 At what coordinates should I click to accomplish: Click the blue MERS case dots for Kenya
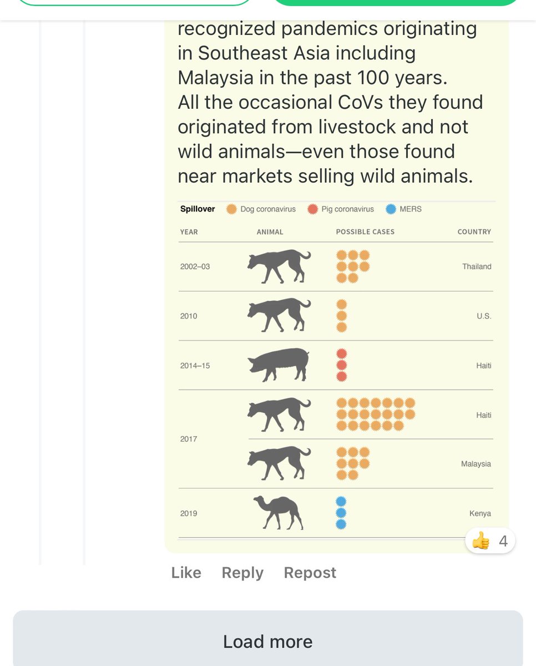click(341, 512)
